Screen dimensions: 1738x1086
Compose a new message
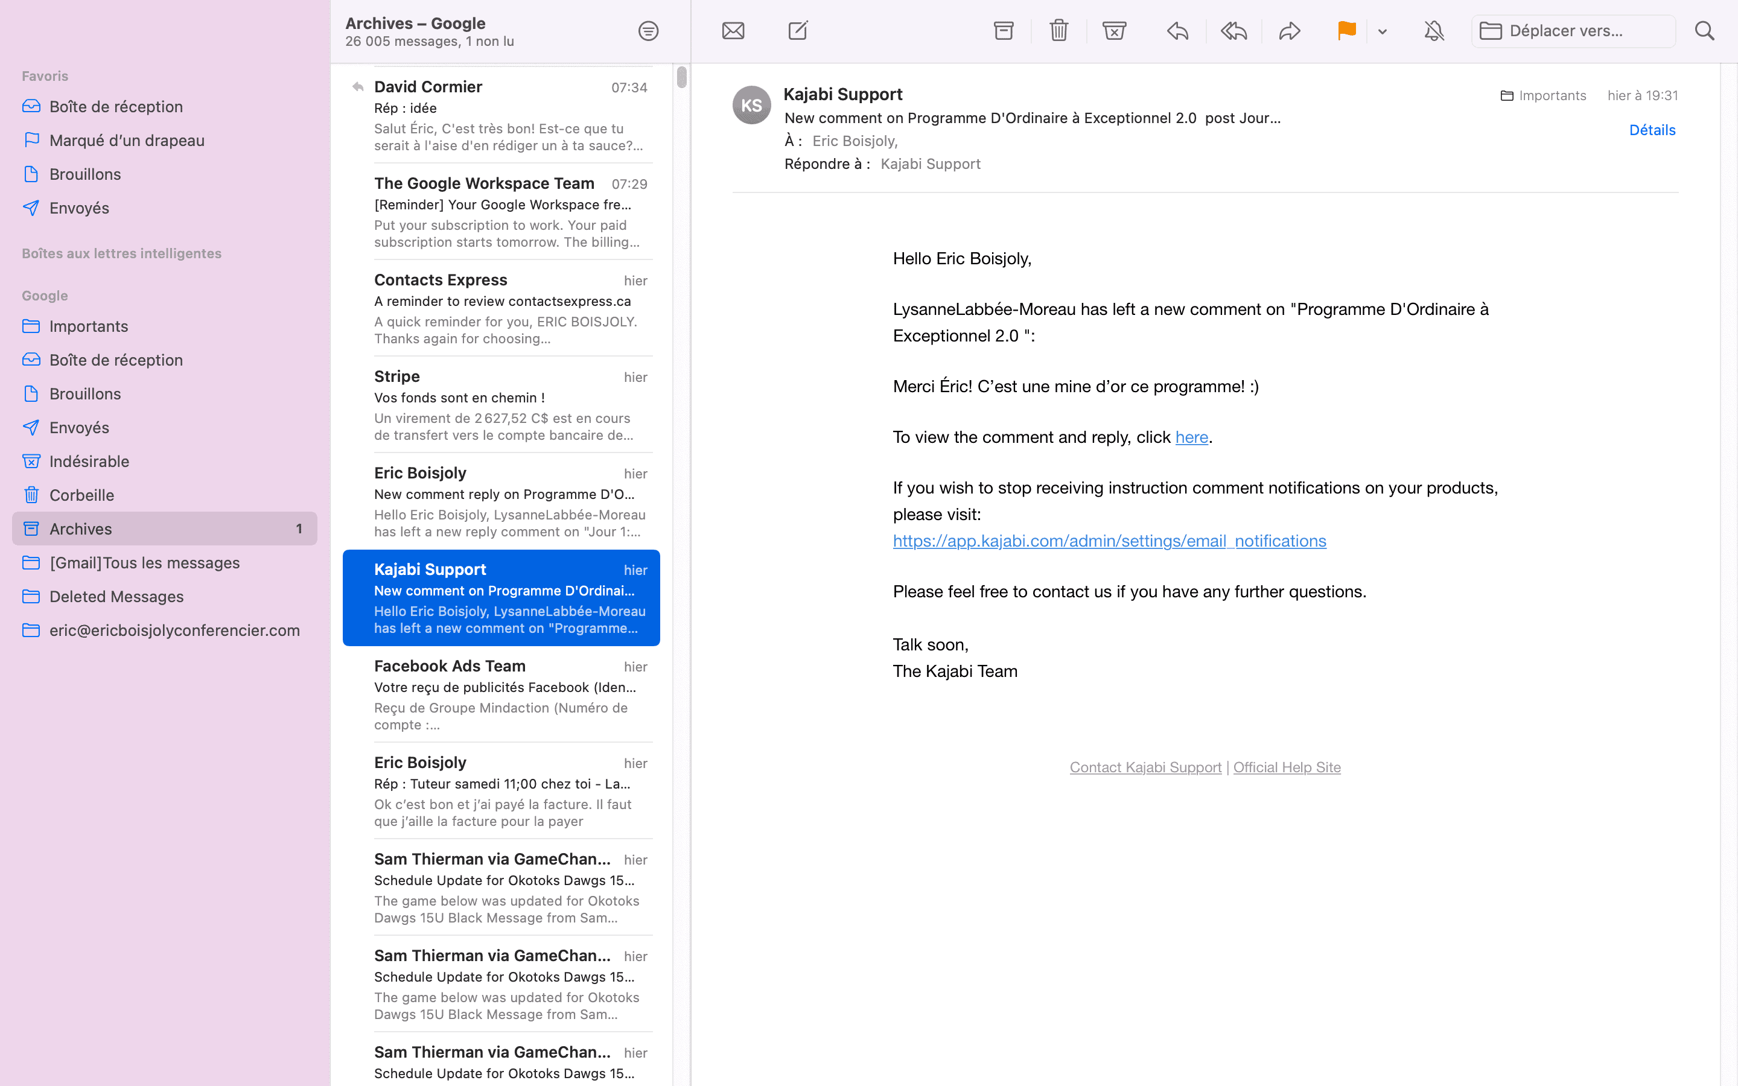point(798,31)
